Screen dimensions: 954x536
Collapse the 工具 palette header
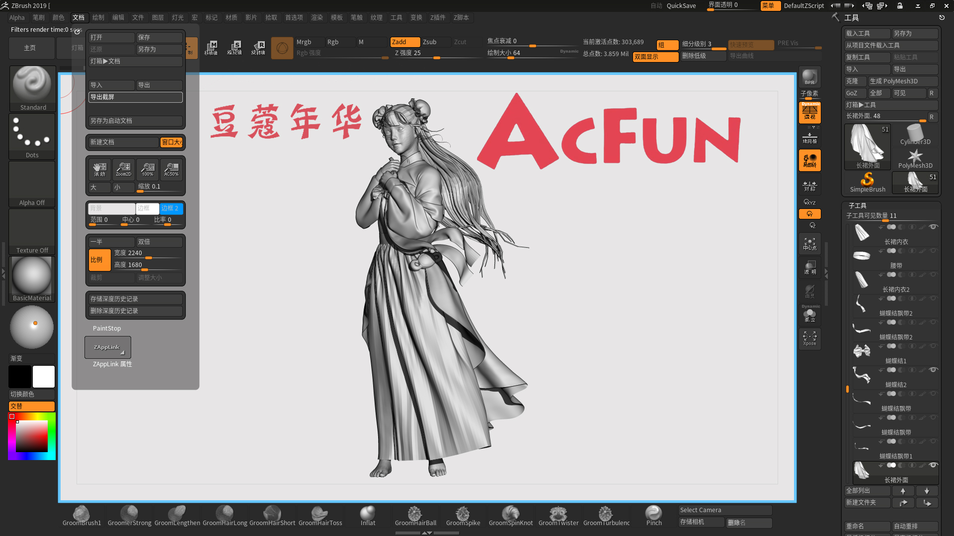pos(851,18)
